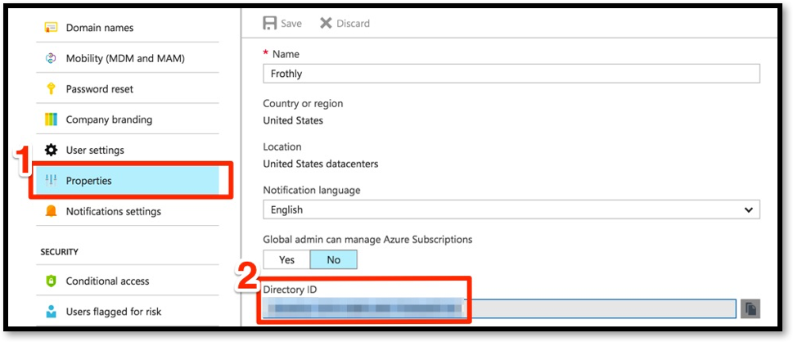This screenshot has height=342, width=793.
Task: Click the Company branding icon
Action: pos(51,119)
